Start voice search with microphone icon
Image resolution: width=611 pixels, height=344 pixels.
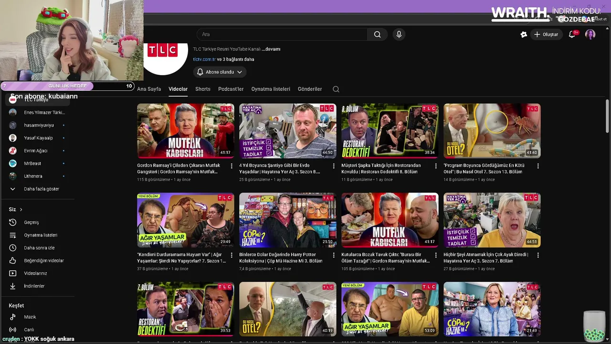click(399, 34)
